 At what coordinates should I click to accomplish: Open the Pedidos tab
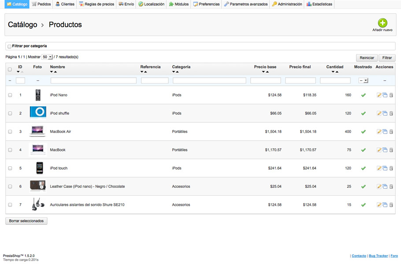pos(41,4)
